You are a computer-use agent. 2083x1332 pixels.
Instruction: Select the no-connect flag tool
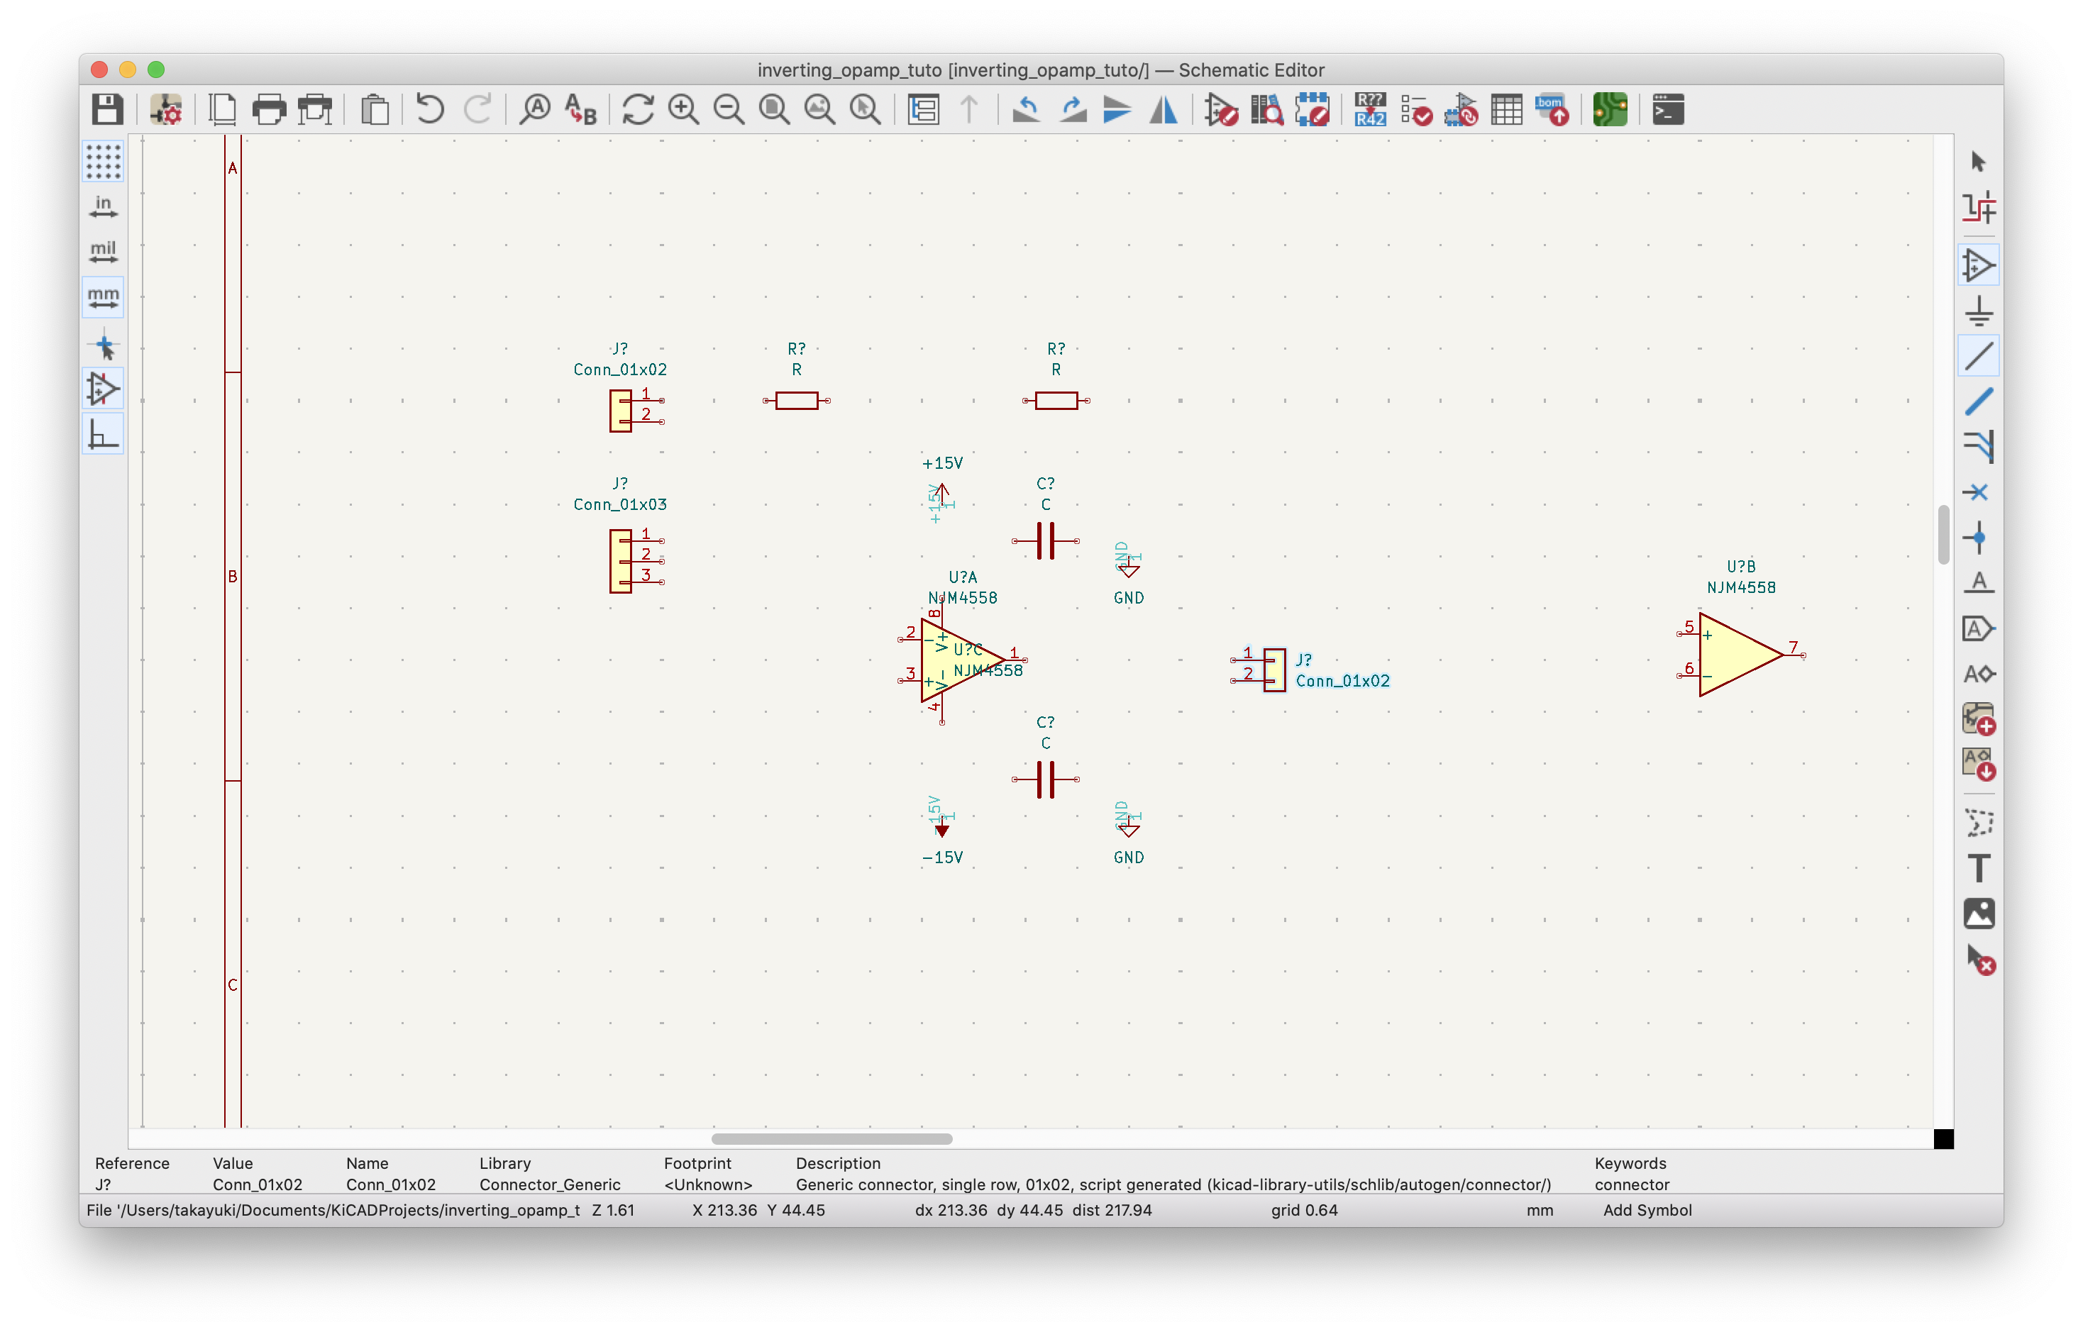coord(1978,493)
